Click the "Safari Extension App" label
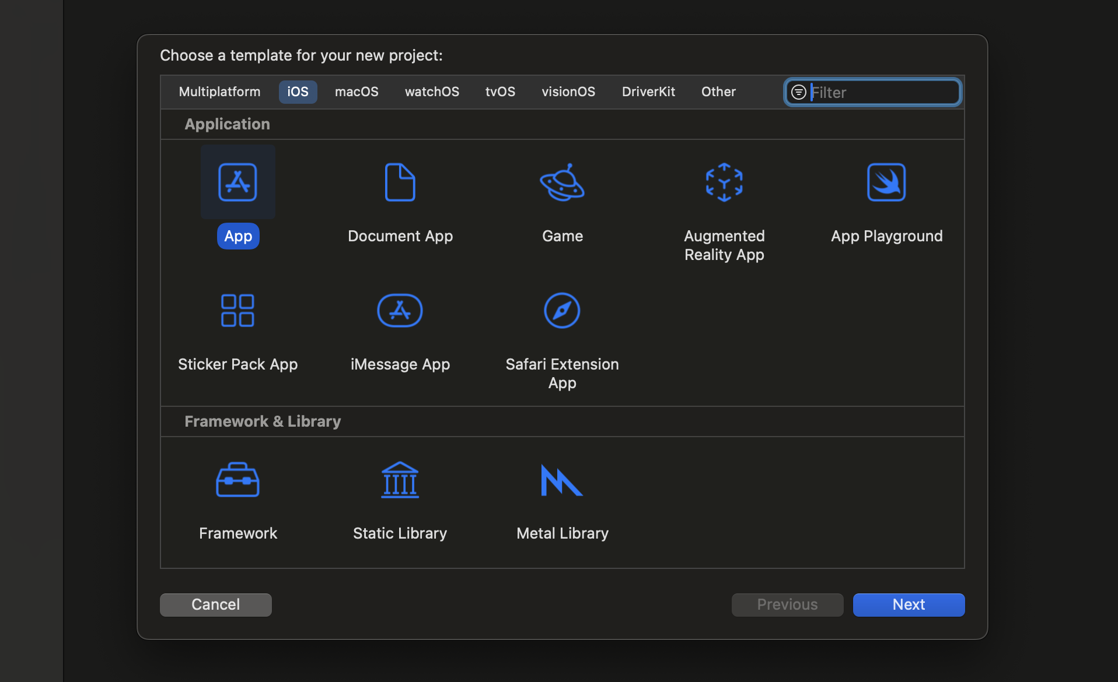The height and width of the screenshot is (682, 1118). click(563, 374)
